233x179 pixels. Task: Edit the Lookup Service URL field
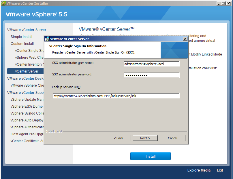point(116,96)
